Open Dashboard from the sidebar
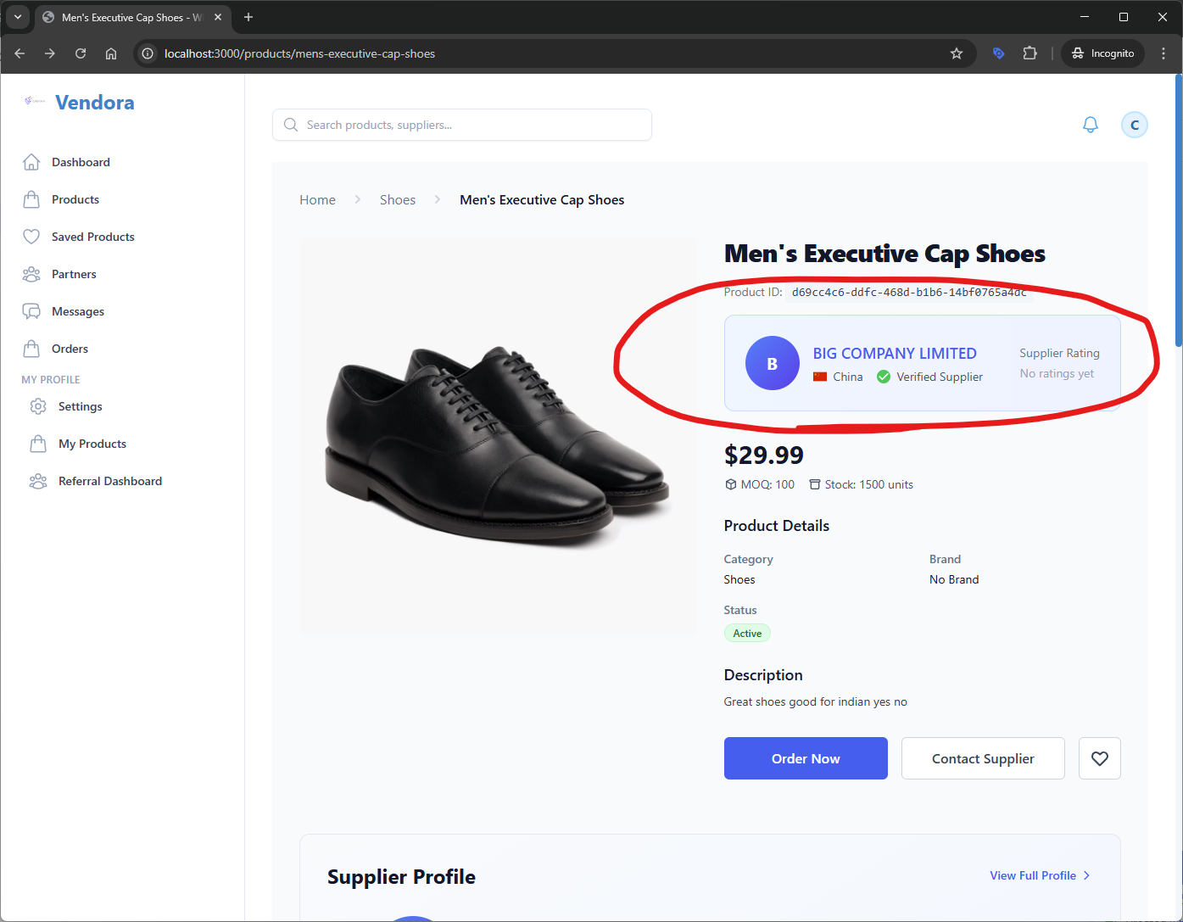Image resolution: width=1183 pixels, height=922 pixels. [81, 162]
